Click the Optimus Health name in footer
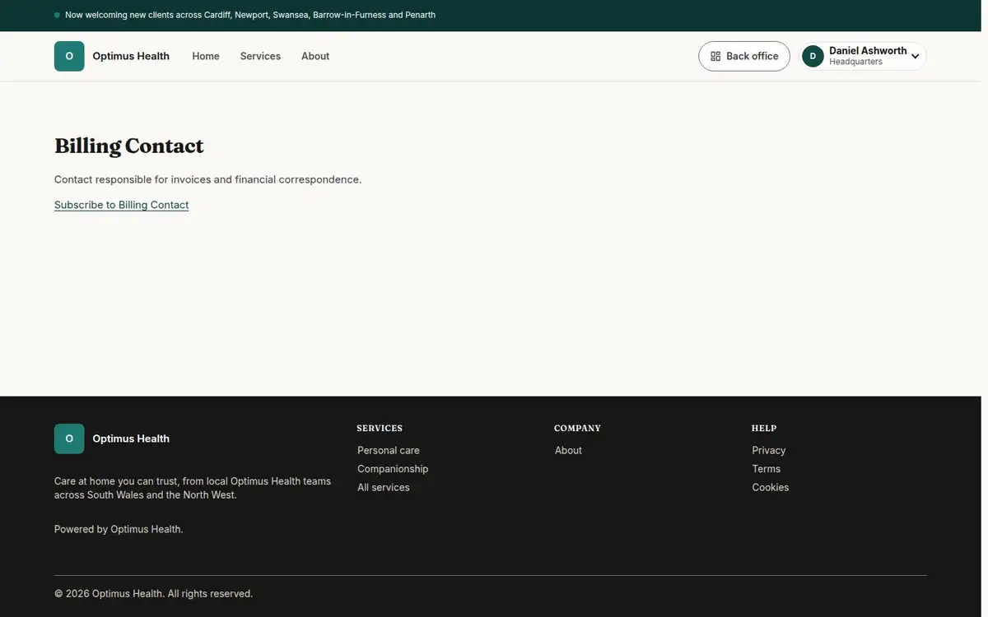 [x=131, y=438]
